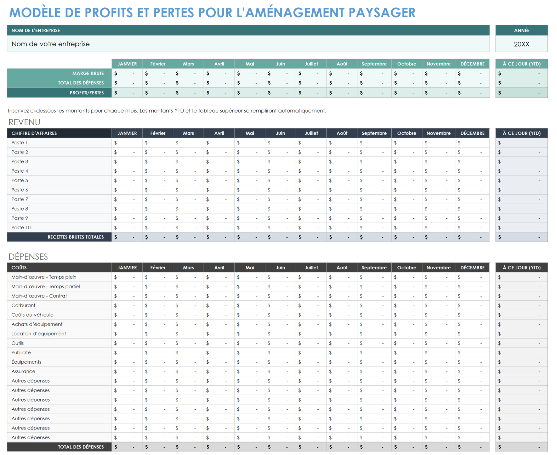Screen dimensions: 557x455
Task: Click the Publicité expense label
Action: [21, 352]
